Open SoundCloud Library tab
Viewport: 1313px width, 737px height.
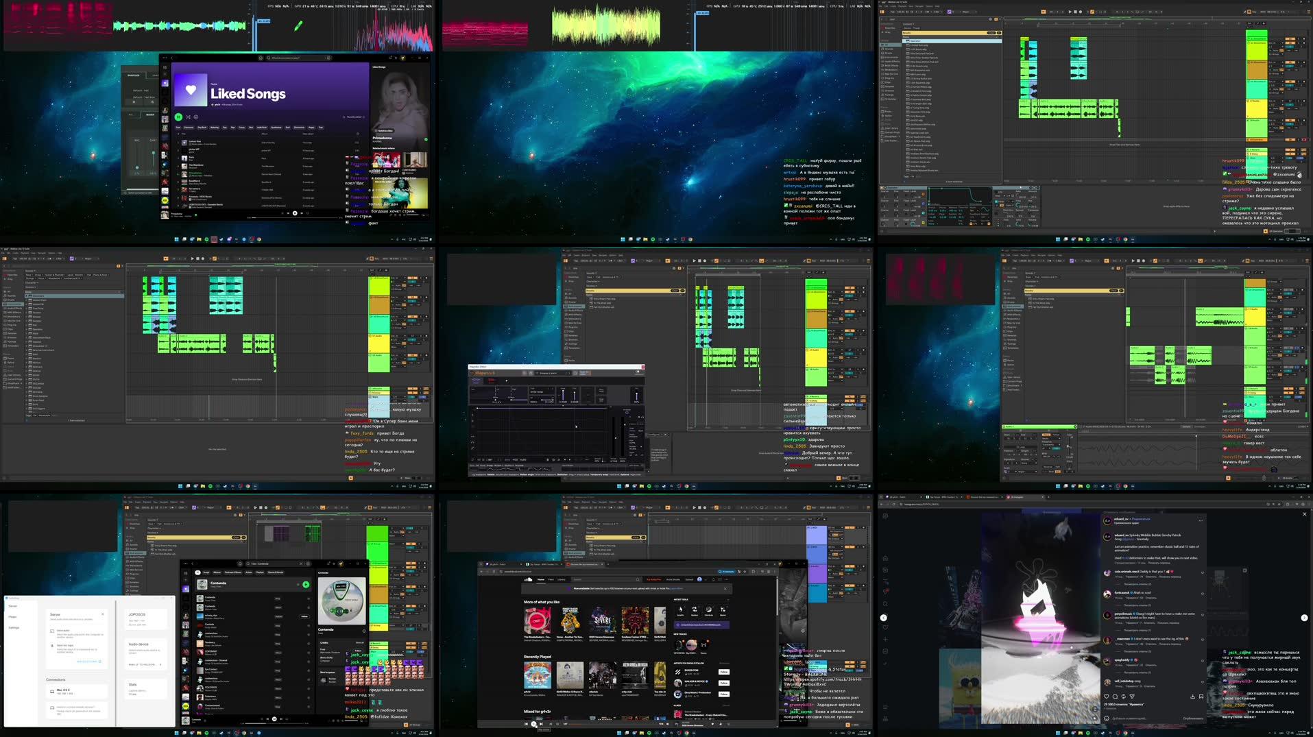pyautogui.click(x=562, y=579)
